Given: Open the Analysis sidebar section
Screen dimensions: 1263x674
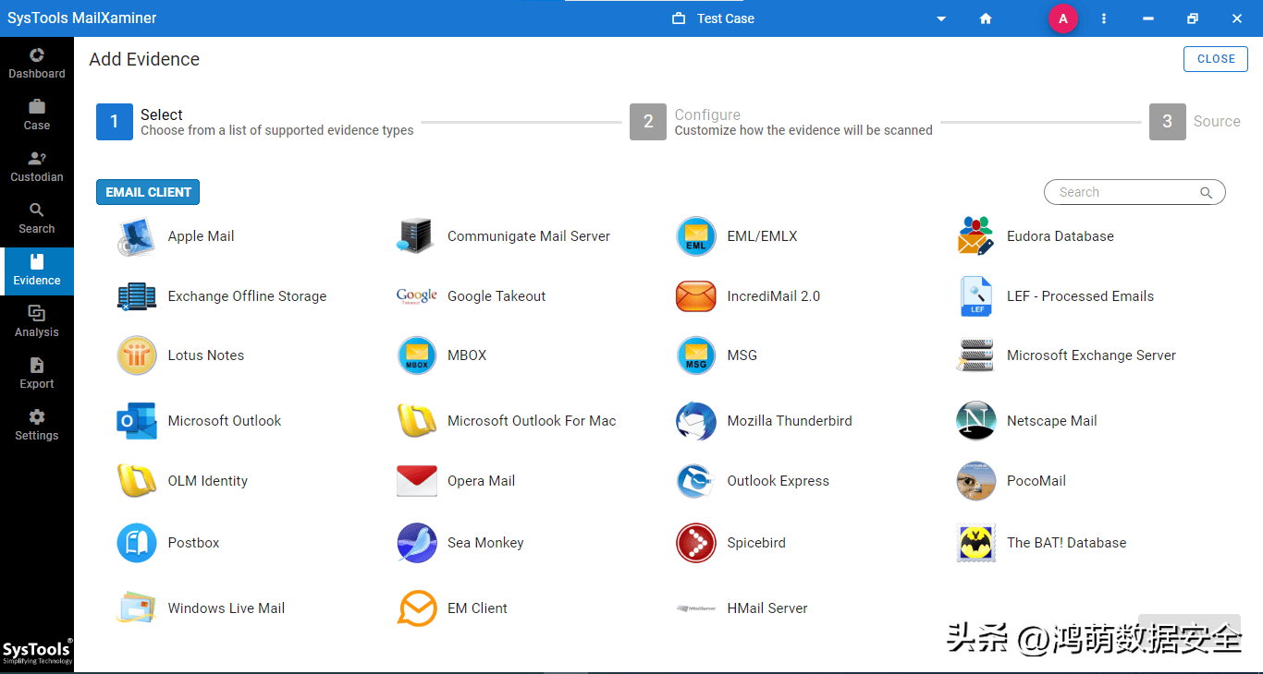Looking at the screenshot, I should [x=37, y=322].
